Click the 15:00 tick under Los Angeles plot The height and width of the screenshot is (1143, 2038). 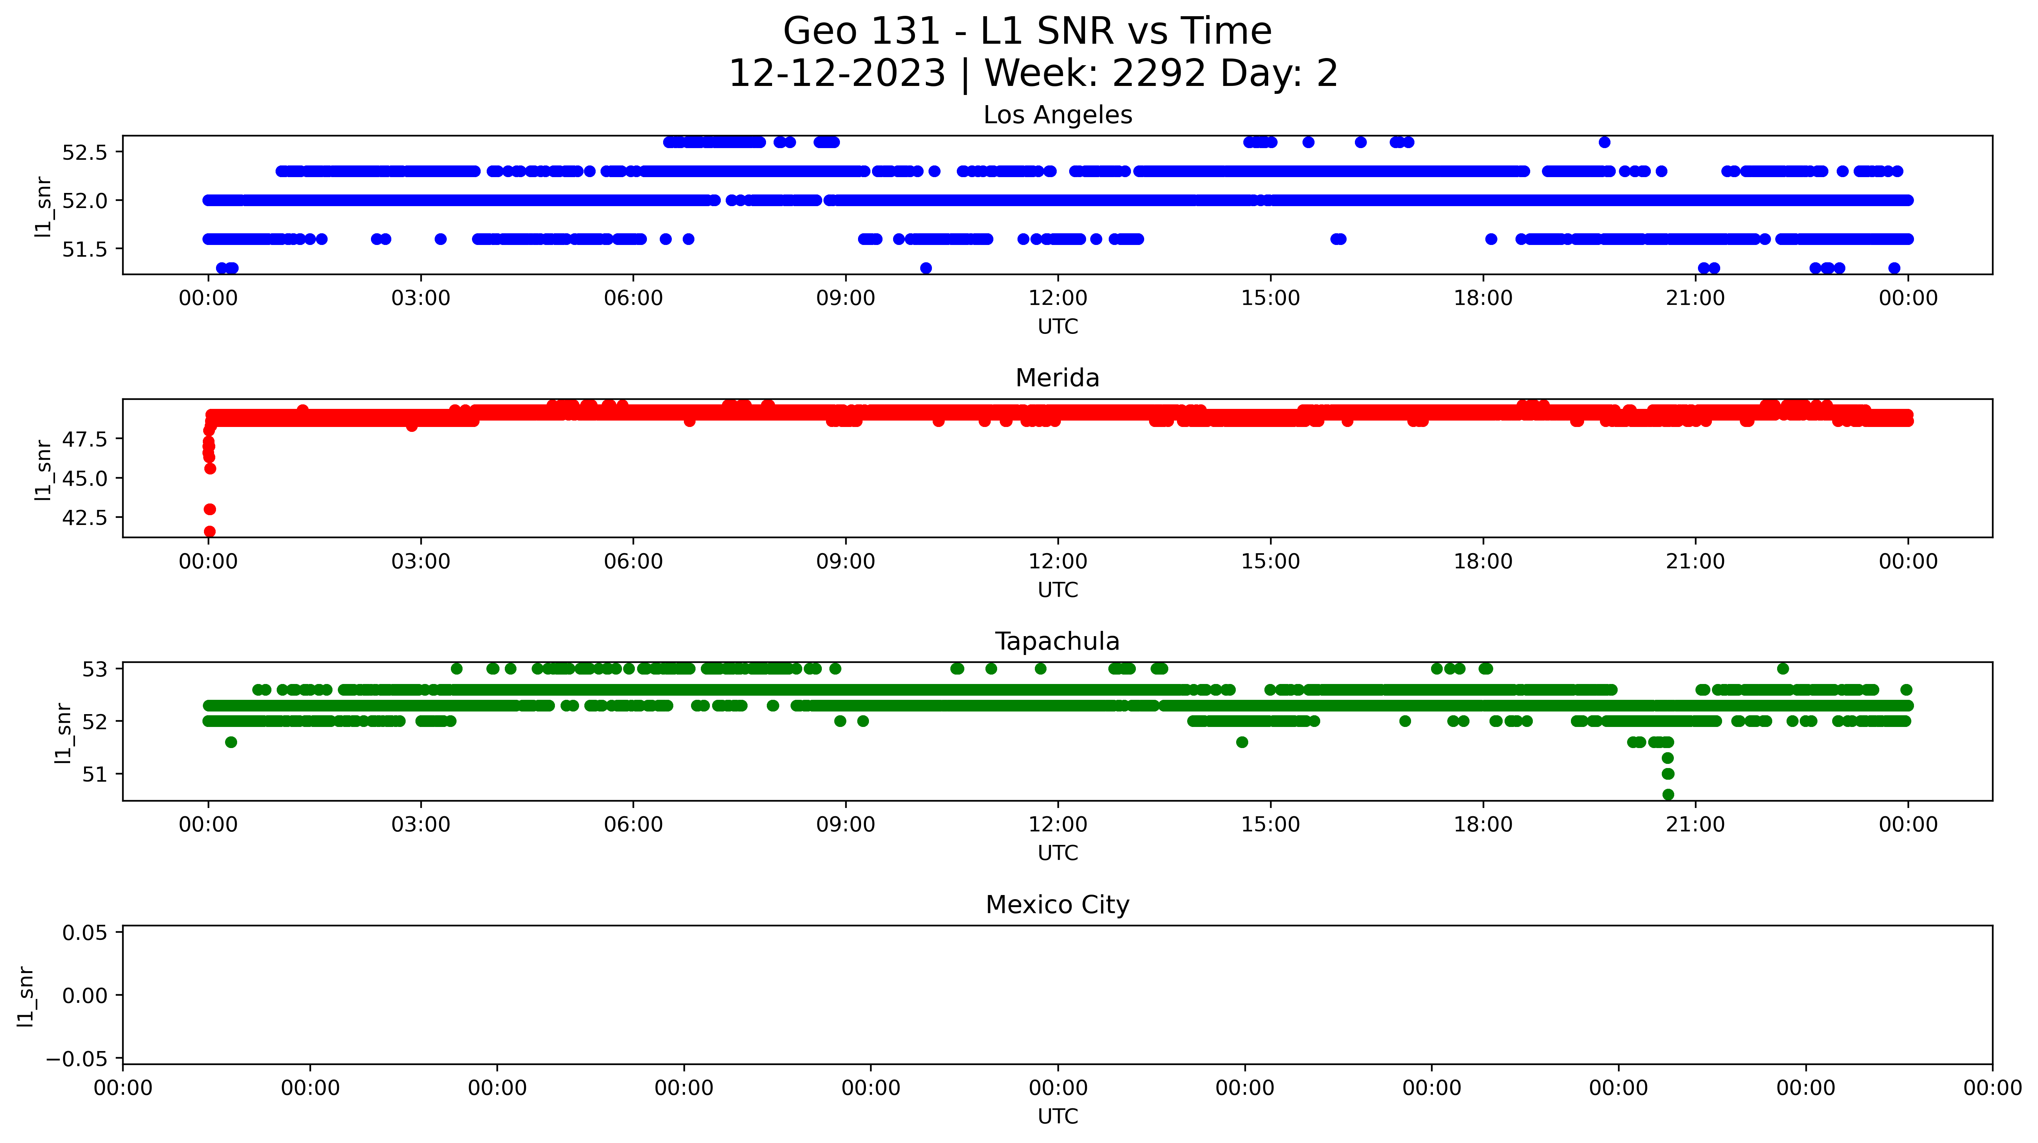pyautogui.click(x=1270, y=298)
